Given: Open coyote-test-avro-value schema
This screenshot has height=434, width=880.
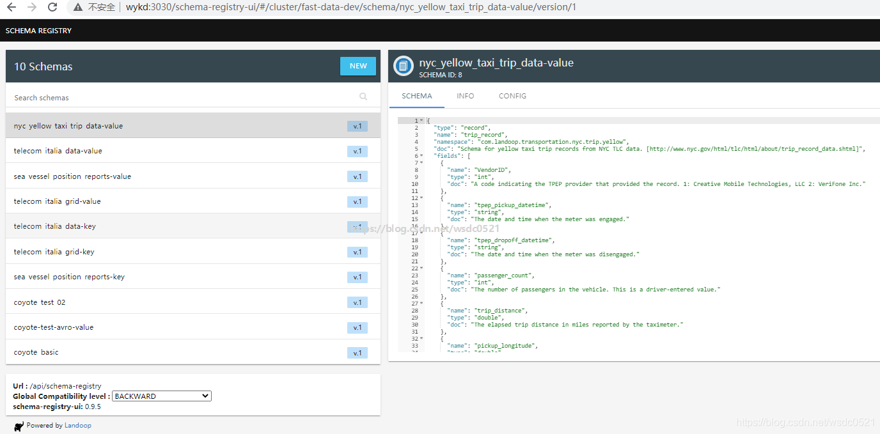Looking at the screenshot, I should [x=193, y=327].
